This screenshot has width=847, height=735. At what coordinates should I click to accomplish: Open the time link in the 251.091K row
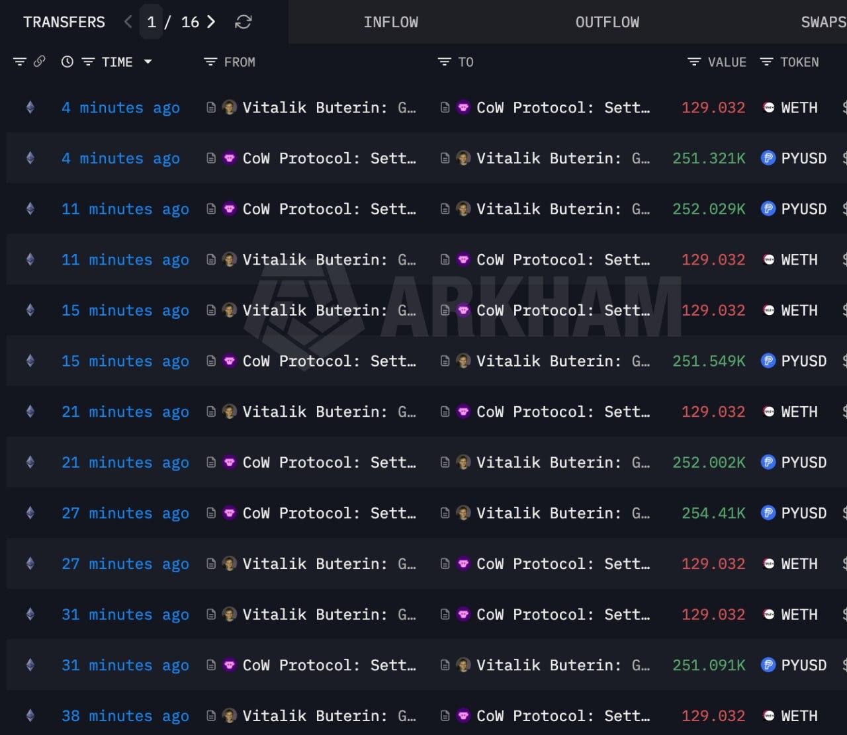[125, 666]
